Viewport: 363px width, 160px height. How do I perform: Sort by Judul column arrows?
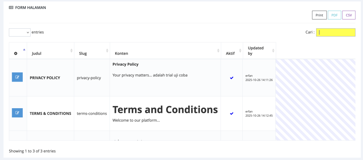tap(72, 51)
